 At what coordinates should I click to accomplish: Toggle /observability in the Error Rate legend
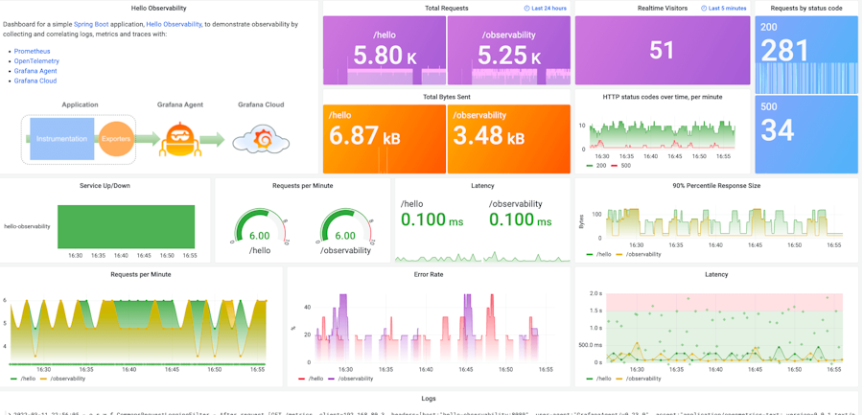356,379
